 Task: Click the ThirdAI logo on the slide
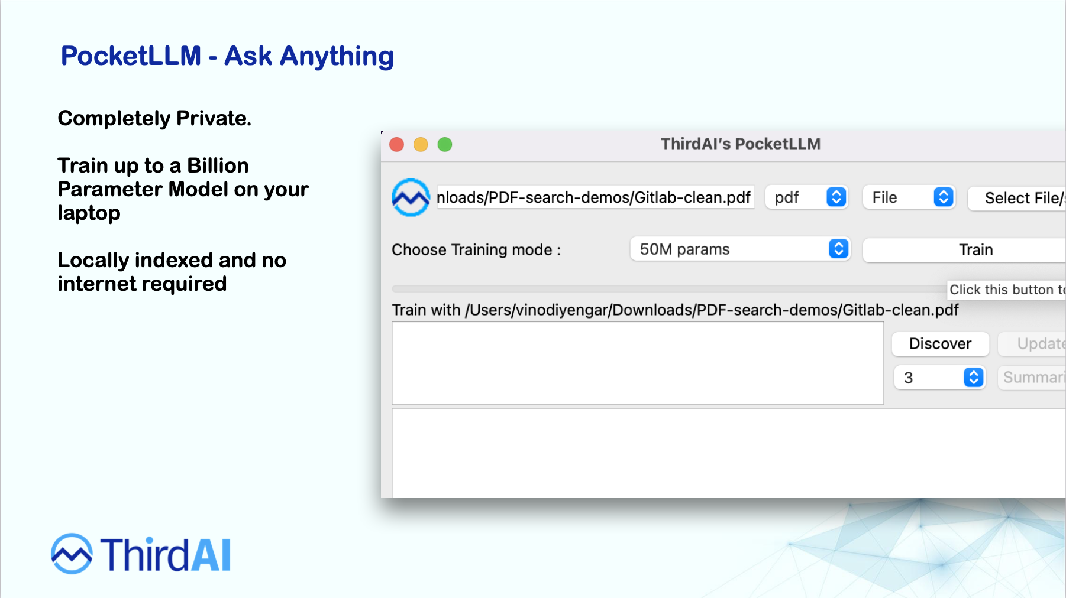(x=141, y=554)
